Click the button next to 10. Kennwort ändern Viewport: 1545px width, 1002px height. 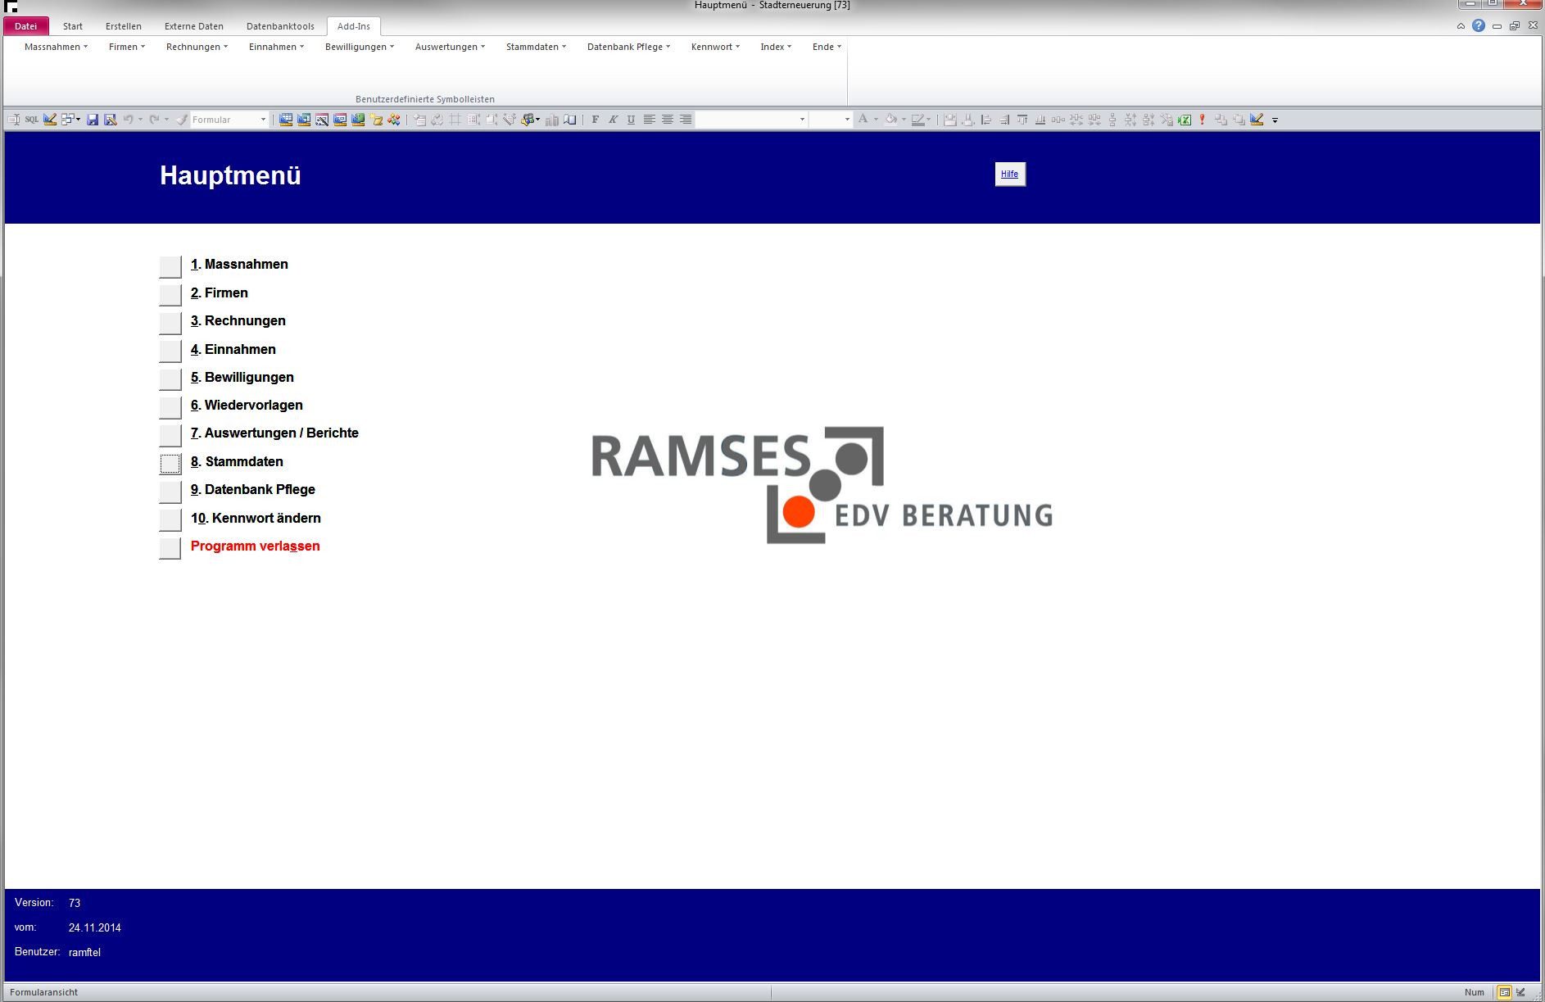pyautogui.click(x=170, y=519)
